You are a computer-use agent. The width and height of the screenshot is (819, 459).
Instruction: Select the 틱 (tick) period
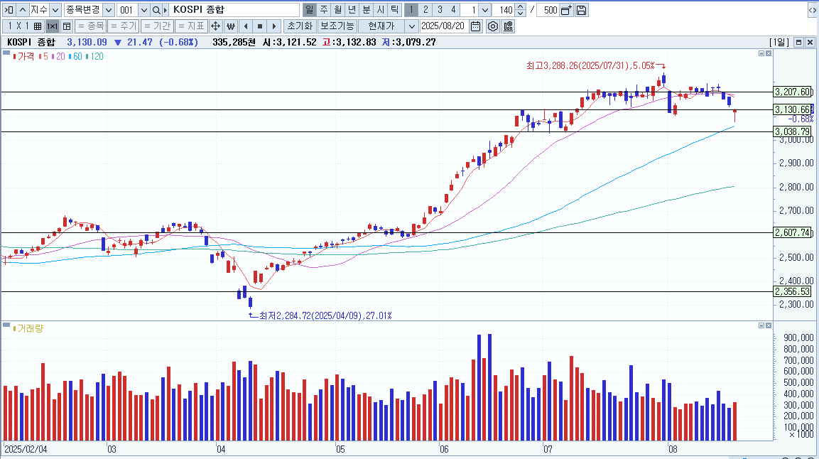394,10
